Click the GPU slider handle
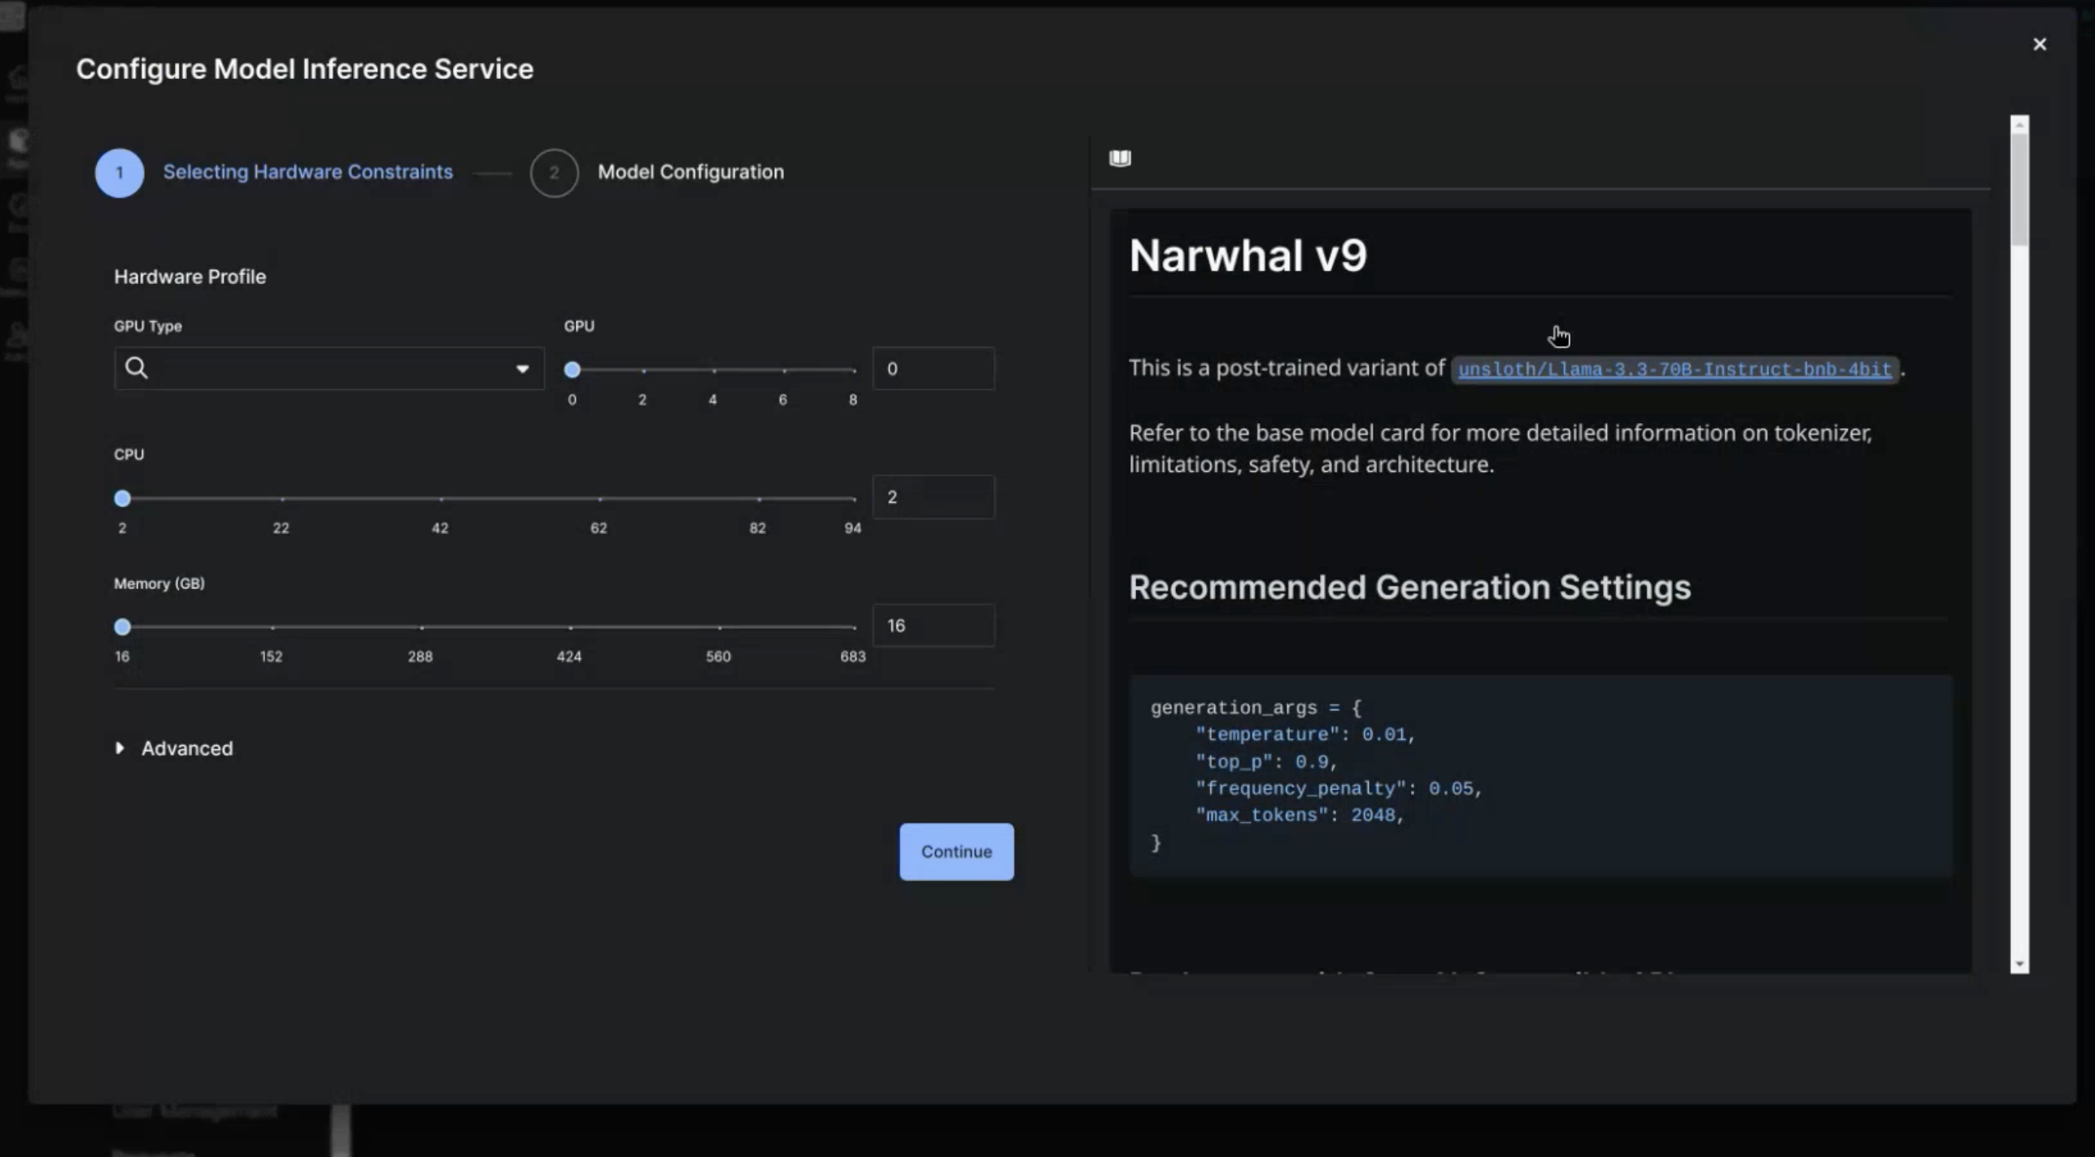 pyautogui.click(x=573, y=370)
